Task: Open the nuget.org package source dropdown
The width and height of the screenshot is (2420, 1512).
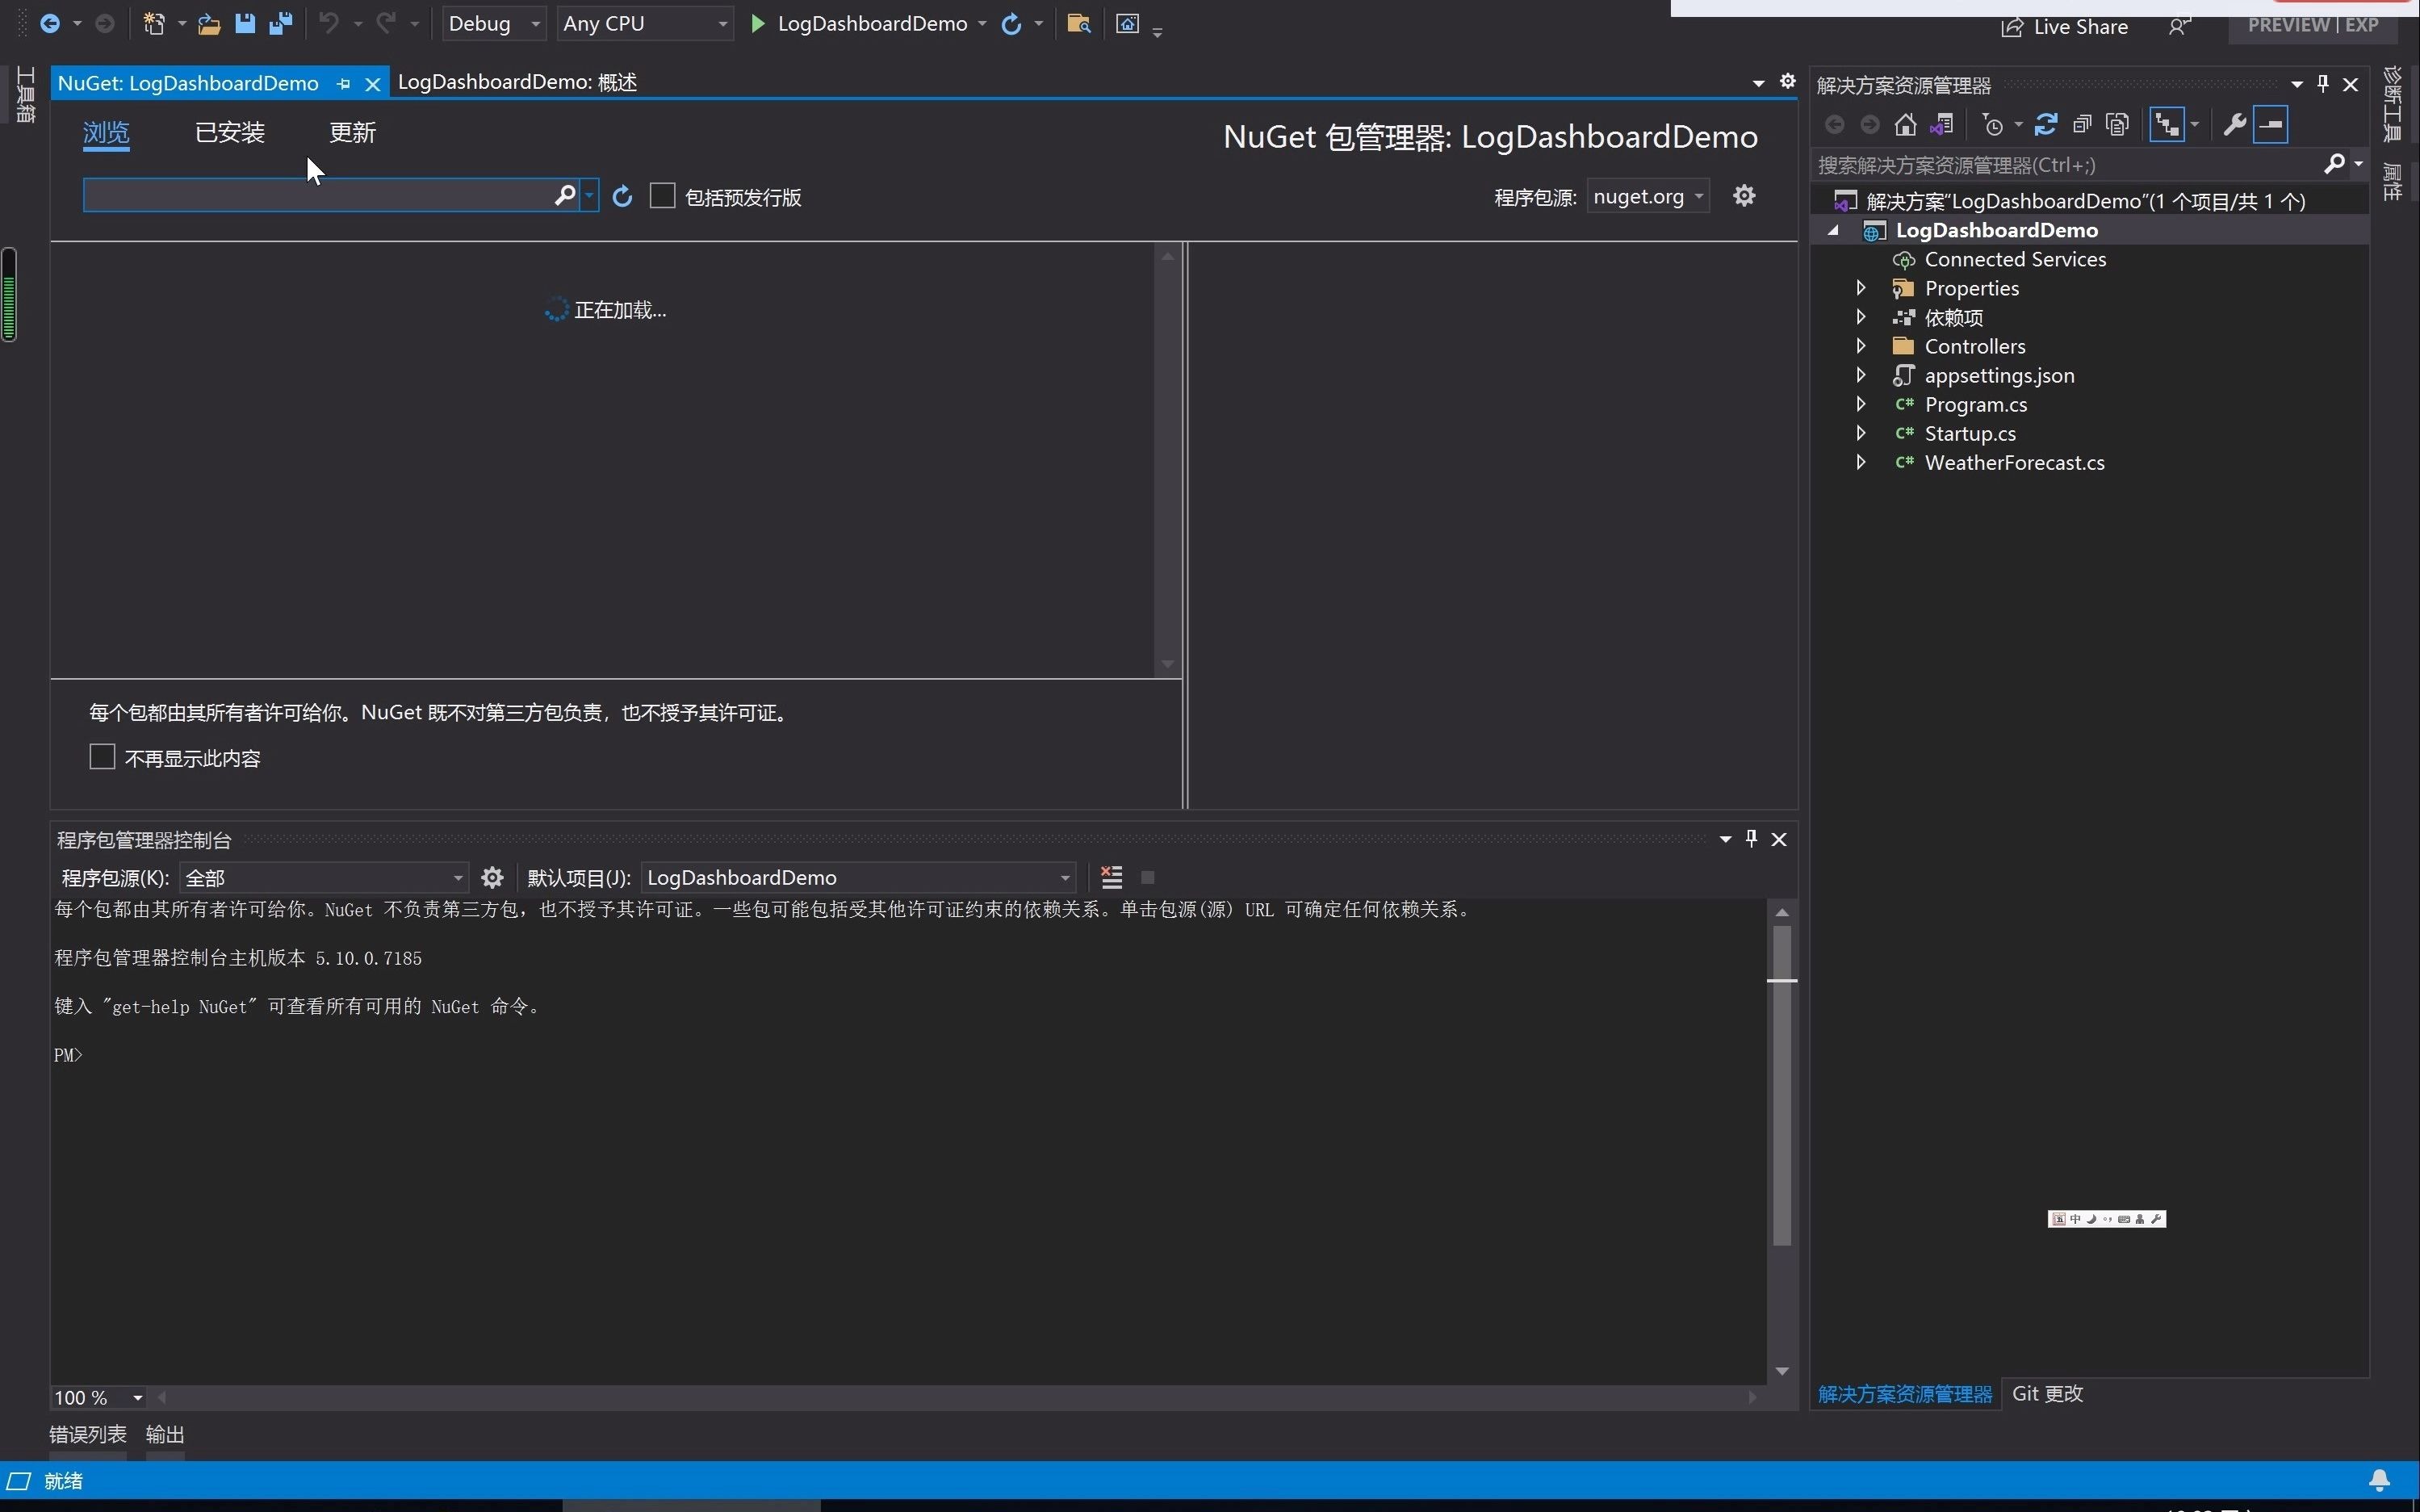Action: (x=1647, y=197)
